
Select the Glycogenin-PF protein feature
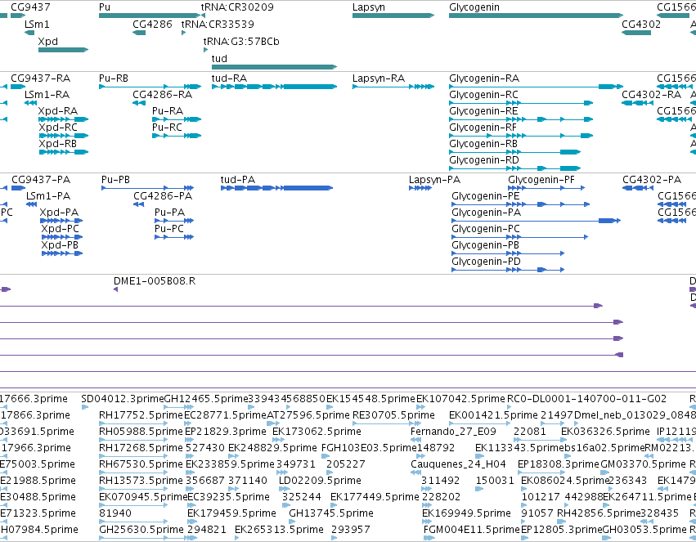[546, 188]
